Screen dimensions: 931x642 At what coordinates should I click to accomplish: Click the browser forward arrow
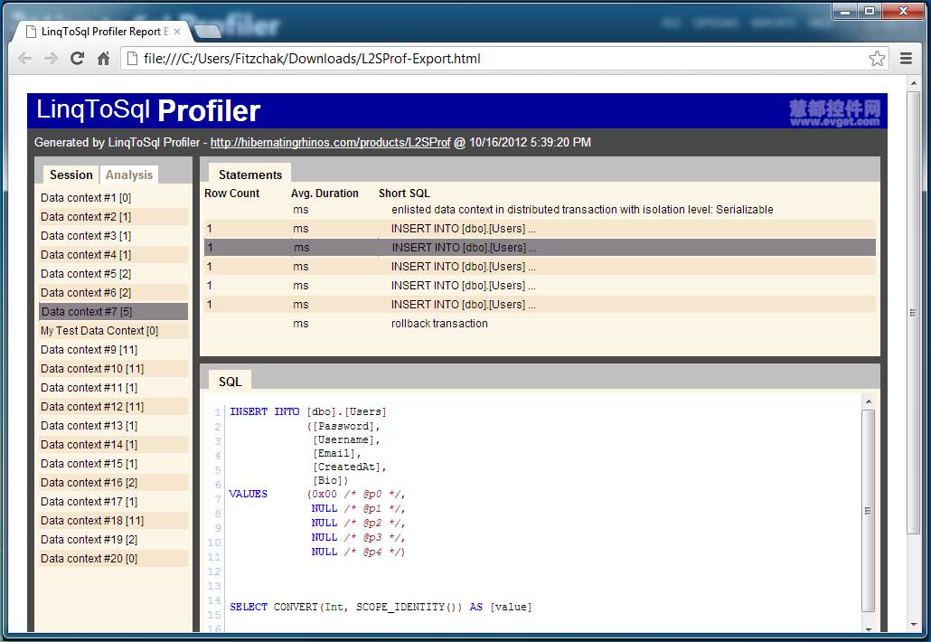(x=51, y=58)
